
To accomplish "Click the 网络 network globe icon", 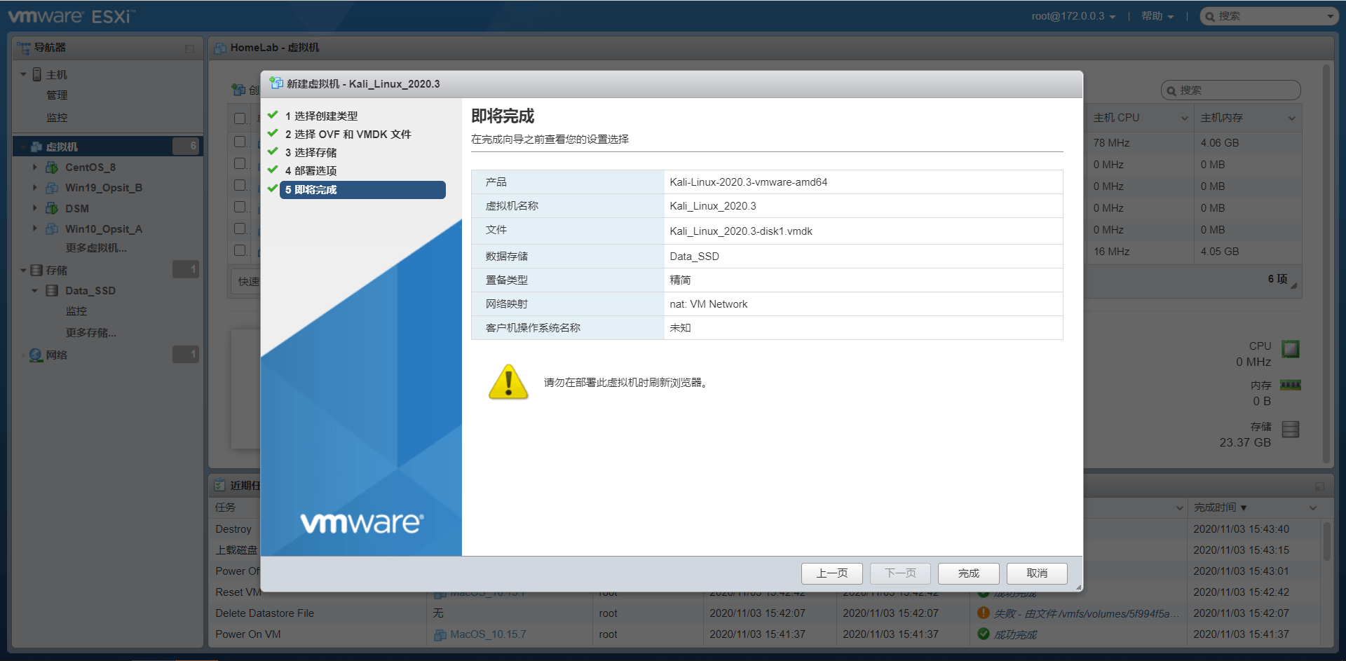I will [36, 355].
